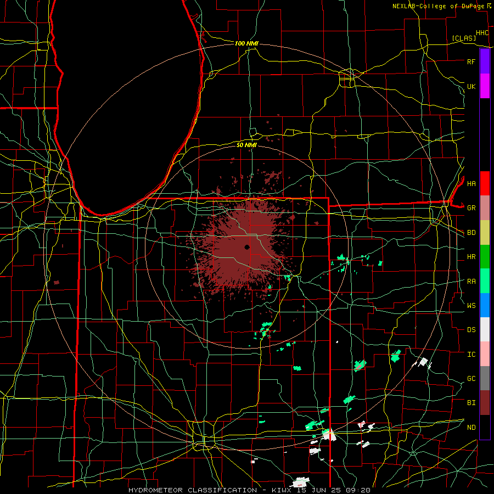
Task: Click the GC legend label
Action: (471, 379)
